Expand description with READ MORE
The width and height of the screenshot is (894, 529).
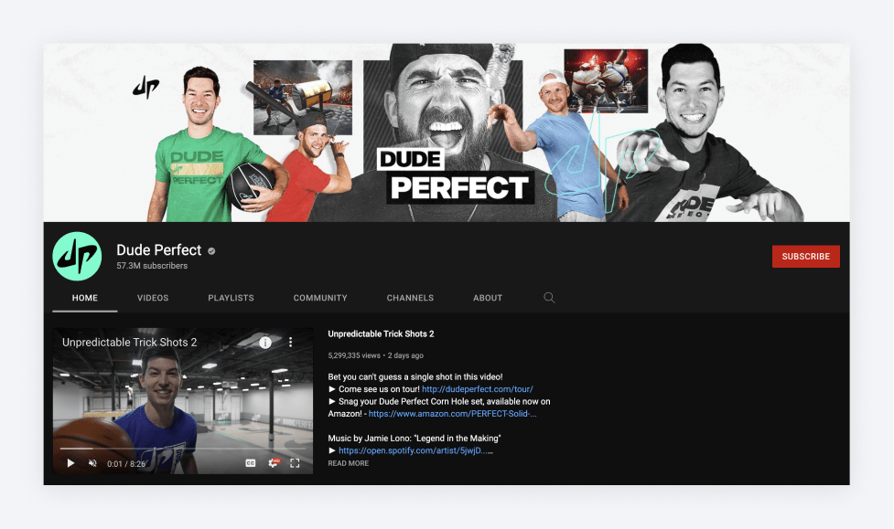point(349,463)
